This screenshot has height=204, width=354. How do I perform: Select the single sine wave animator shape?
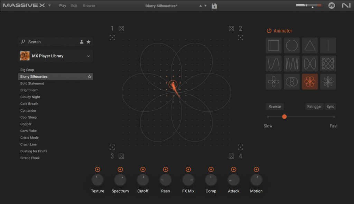273,63
